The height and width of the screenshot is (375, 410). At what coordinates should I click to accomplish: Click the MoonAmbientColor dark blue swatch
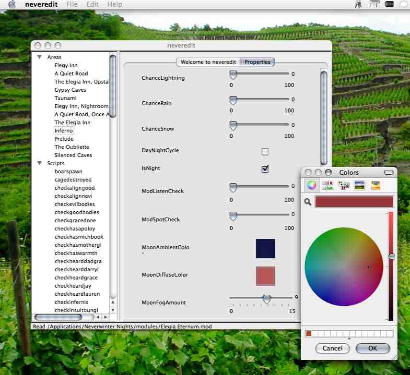pos(265,249)
